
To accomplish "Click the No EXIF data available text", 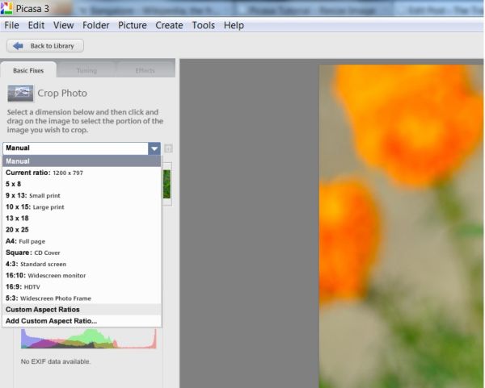I will (x=56, y=361).
